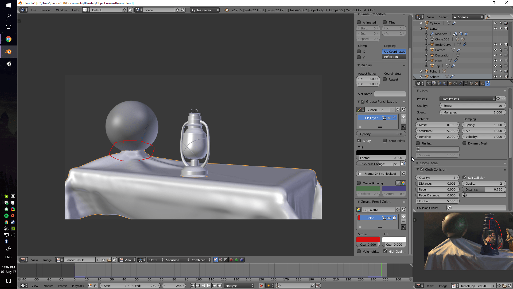Enable the Pinning checkbox in Cloth settings

tap(418, 143)
